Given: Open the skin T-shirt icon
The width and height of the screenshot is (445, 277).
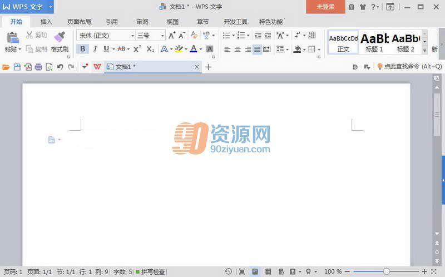Looking at the screenshot, I should pyautogui.click(x=363, y=7).
